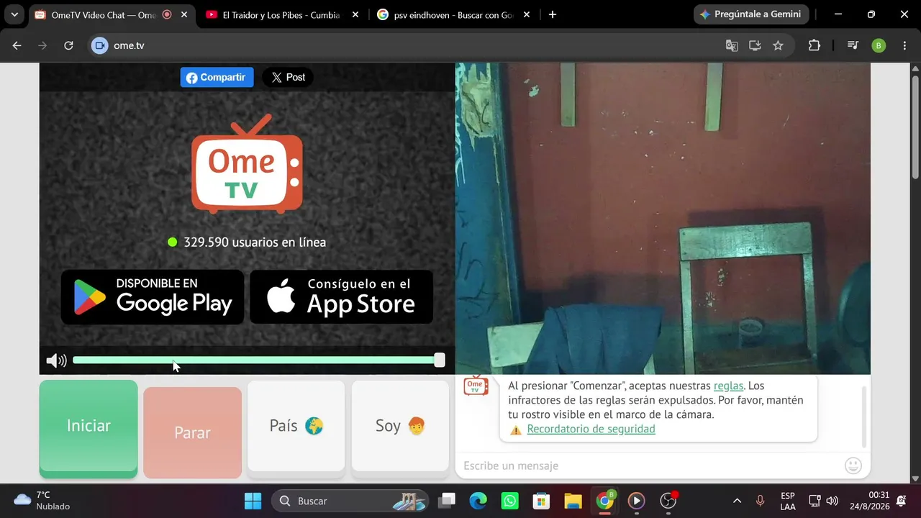
Task: Open the weather widget showing 7°C Nublado
Action: coord(43,501)
